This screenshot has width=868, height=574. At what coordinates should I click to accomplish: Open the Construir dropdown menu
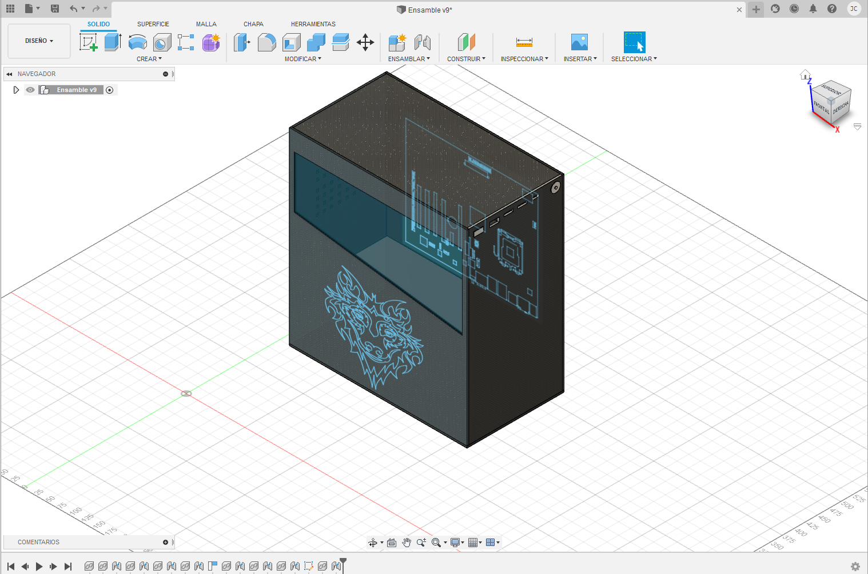click(x=466, y=59)
